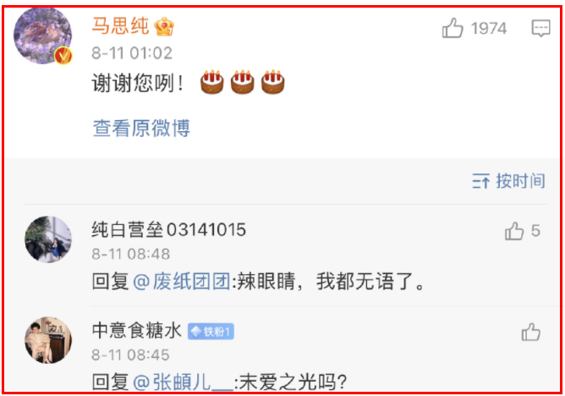The image size is (565, 396).
Task: View avatar of 中意食糖水
Action: click(48, 340)
